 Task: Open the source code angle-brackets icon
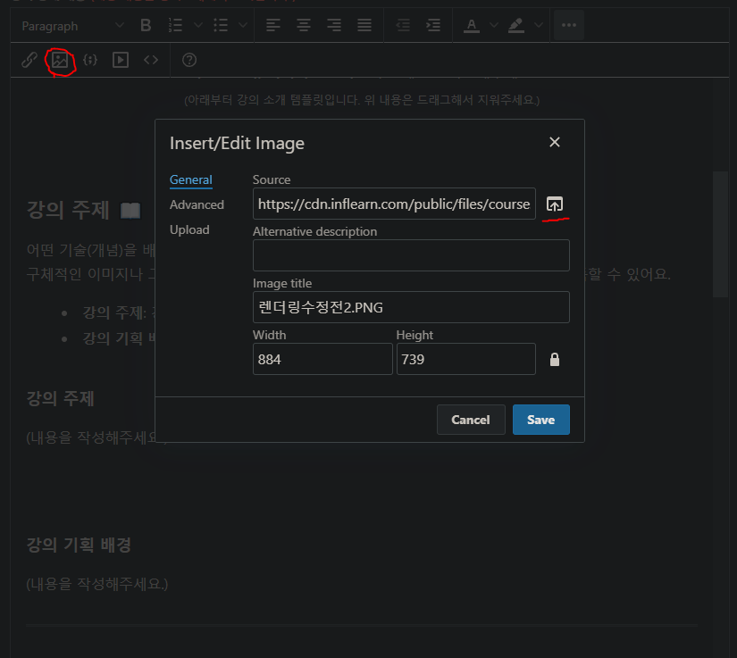(x=151, y=60)
